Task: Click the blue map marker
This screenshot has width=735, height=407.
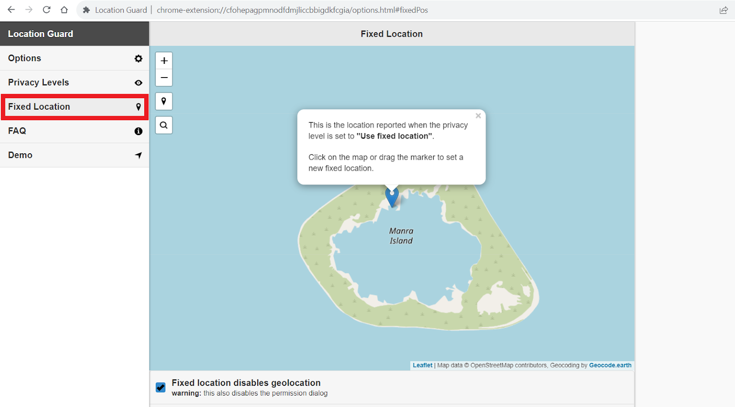Action: 392,198
